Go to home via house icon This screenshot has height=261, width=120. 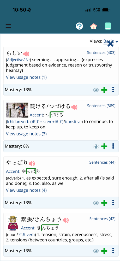point(94,26)
